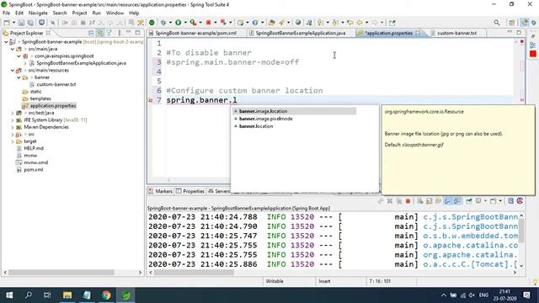This screenshot has width=539, height=303.
Task: Click Collapse All in Project Explorer
Action: pos(91,33)
